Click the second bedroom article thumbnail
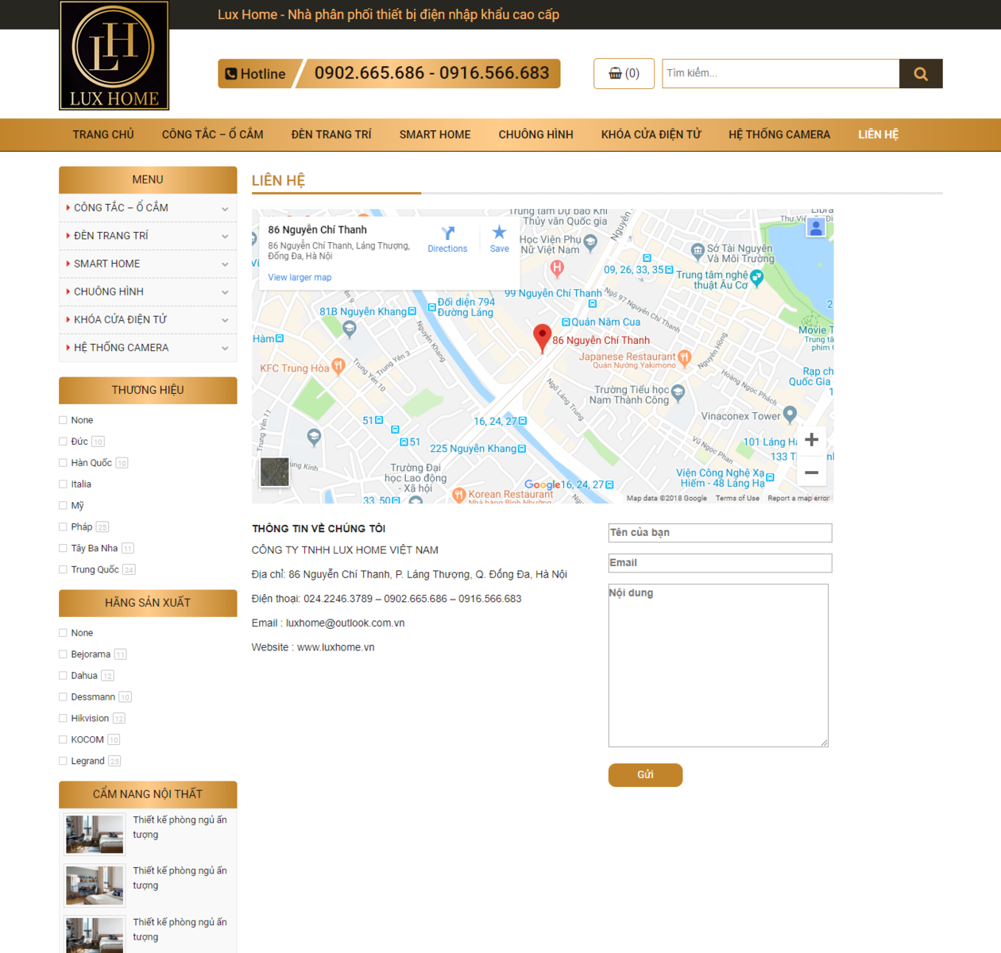The height and width of the screenshot is (953, 1001). (x=95, y=885)
